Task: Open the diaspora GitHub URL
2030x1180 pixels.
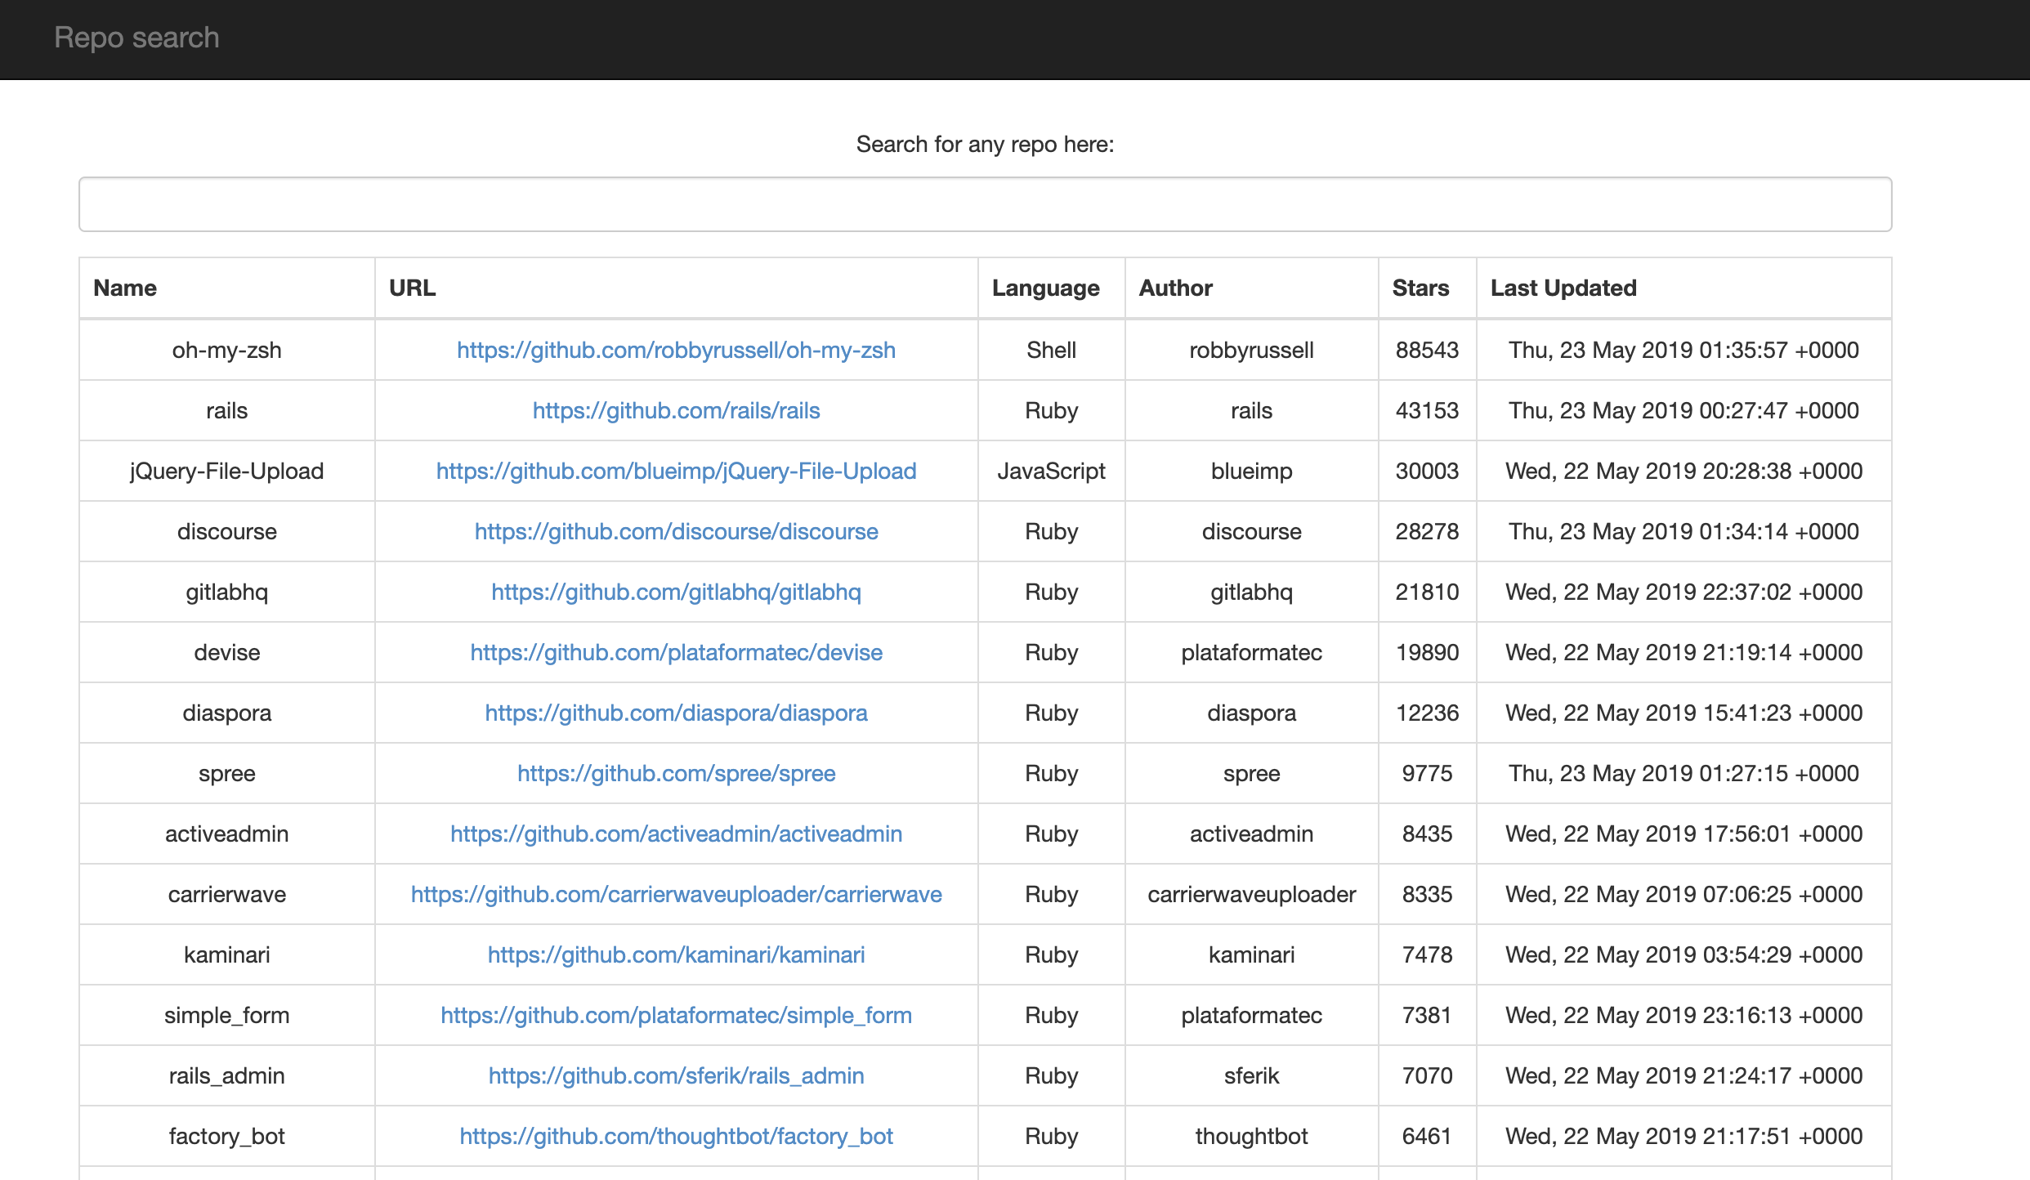Action: point(676,713)
